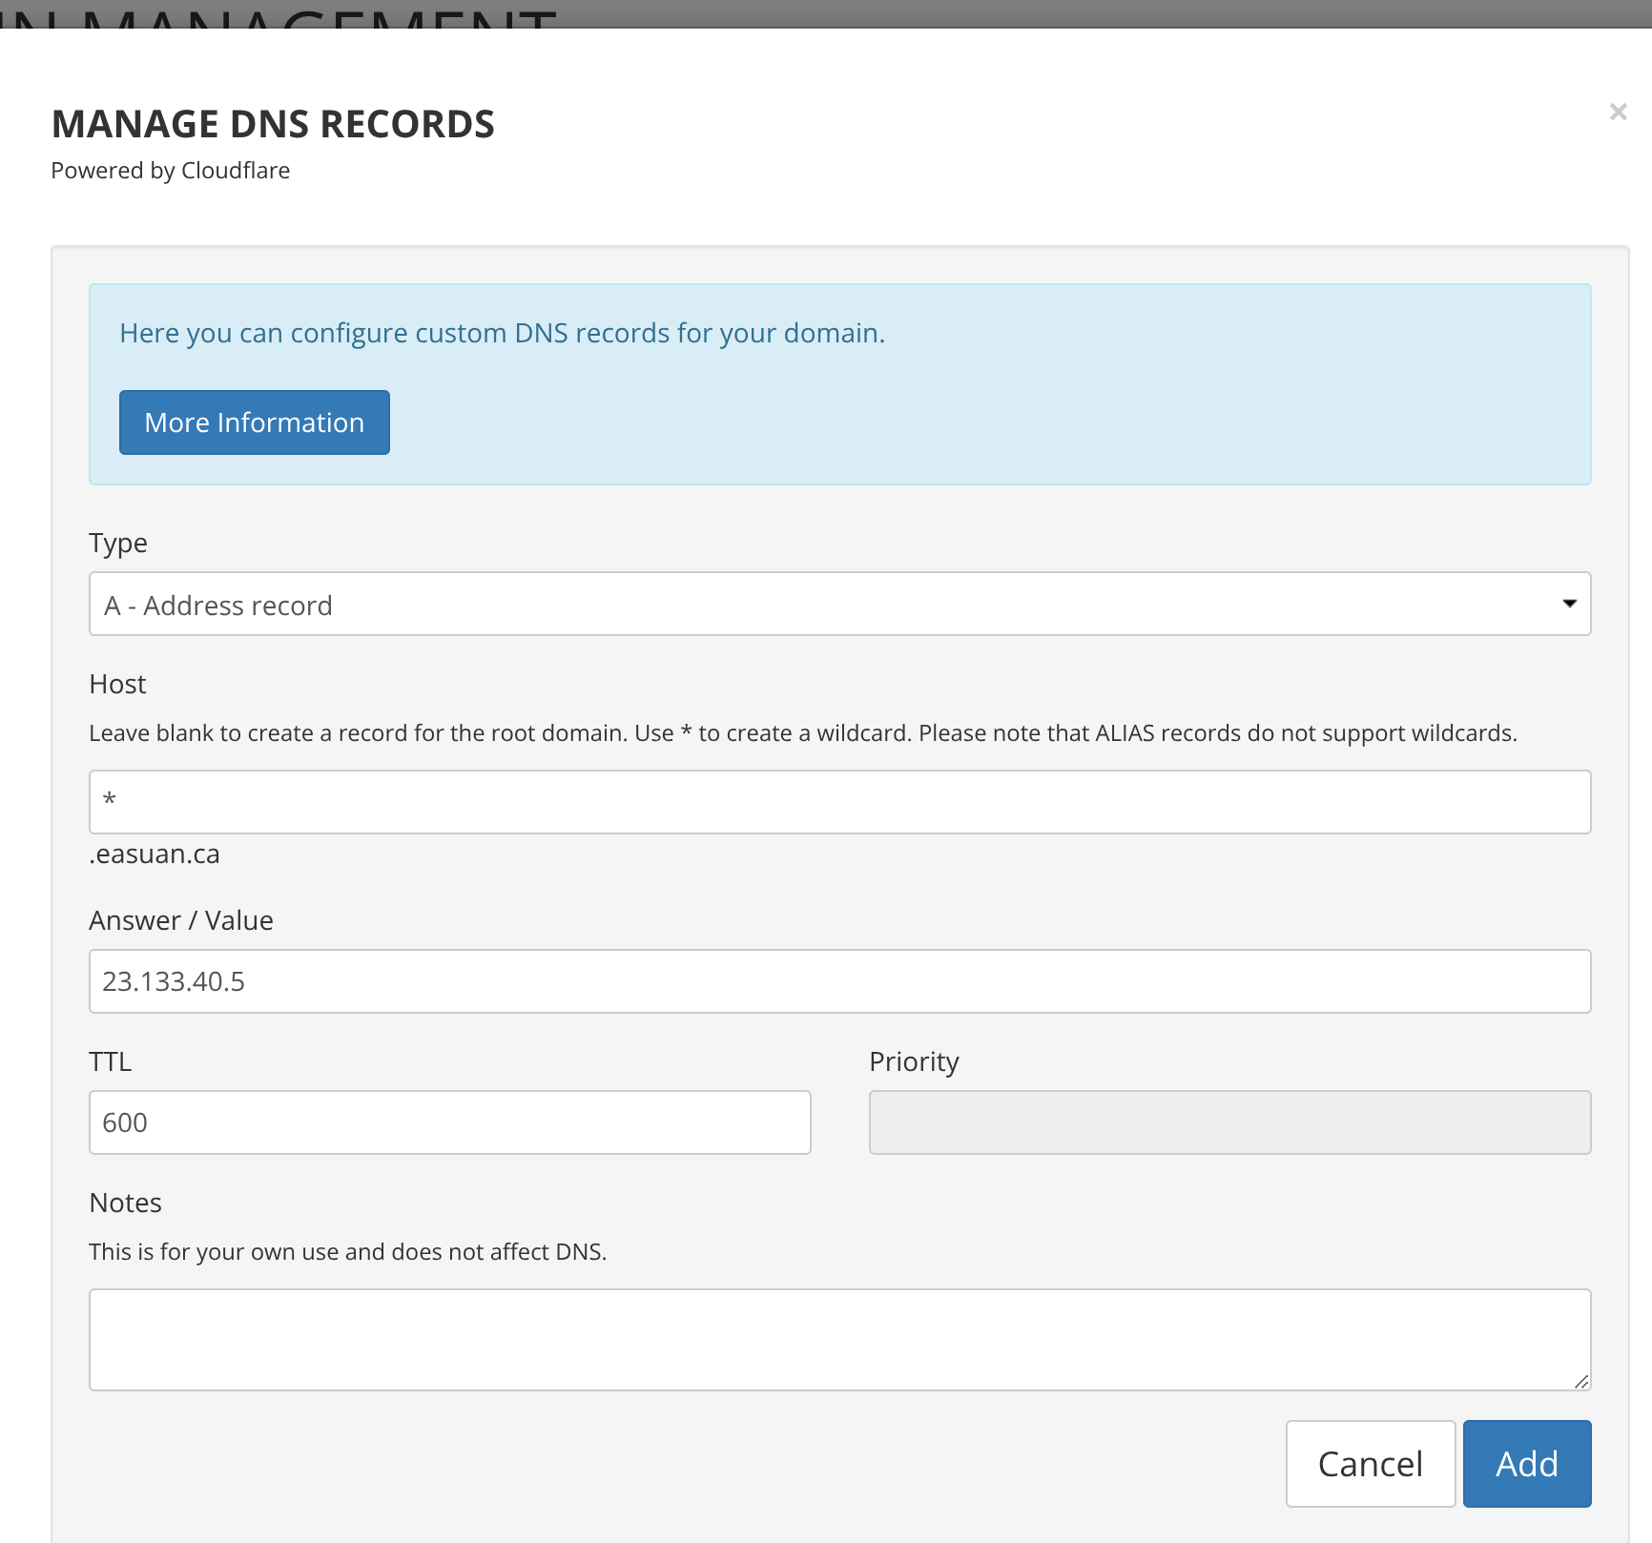
Task: Click the Type field label
Action: [x=118, y=544]
